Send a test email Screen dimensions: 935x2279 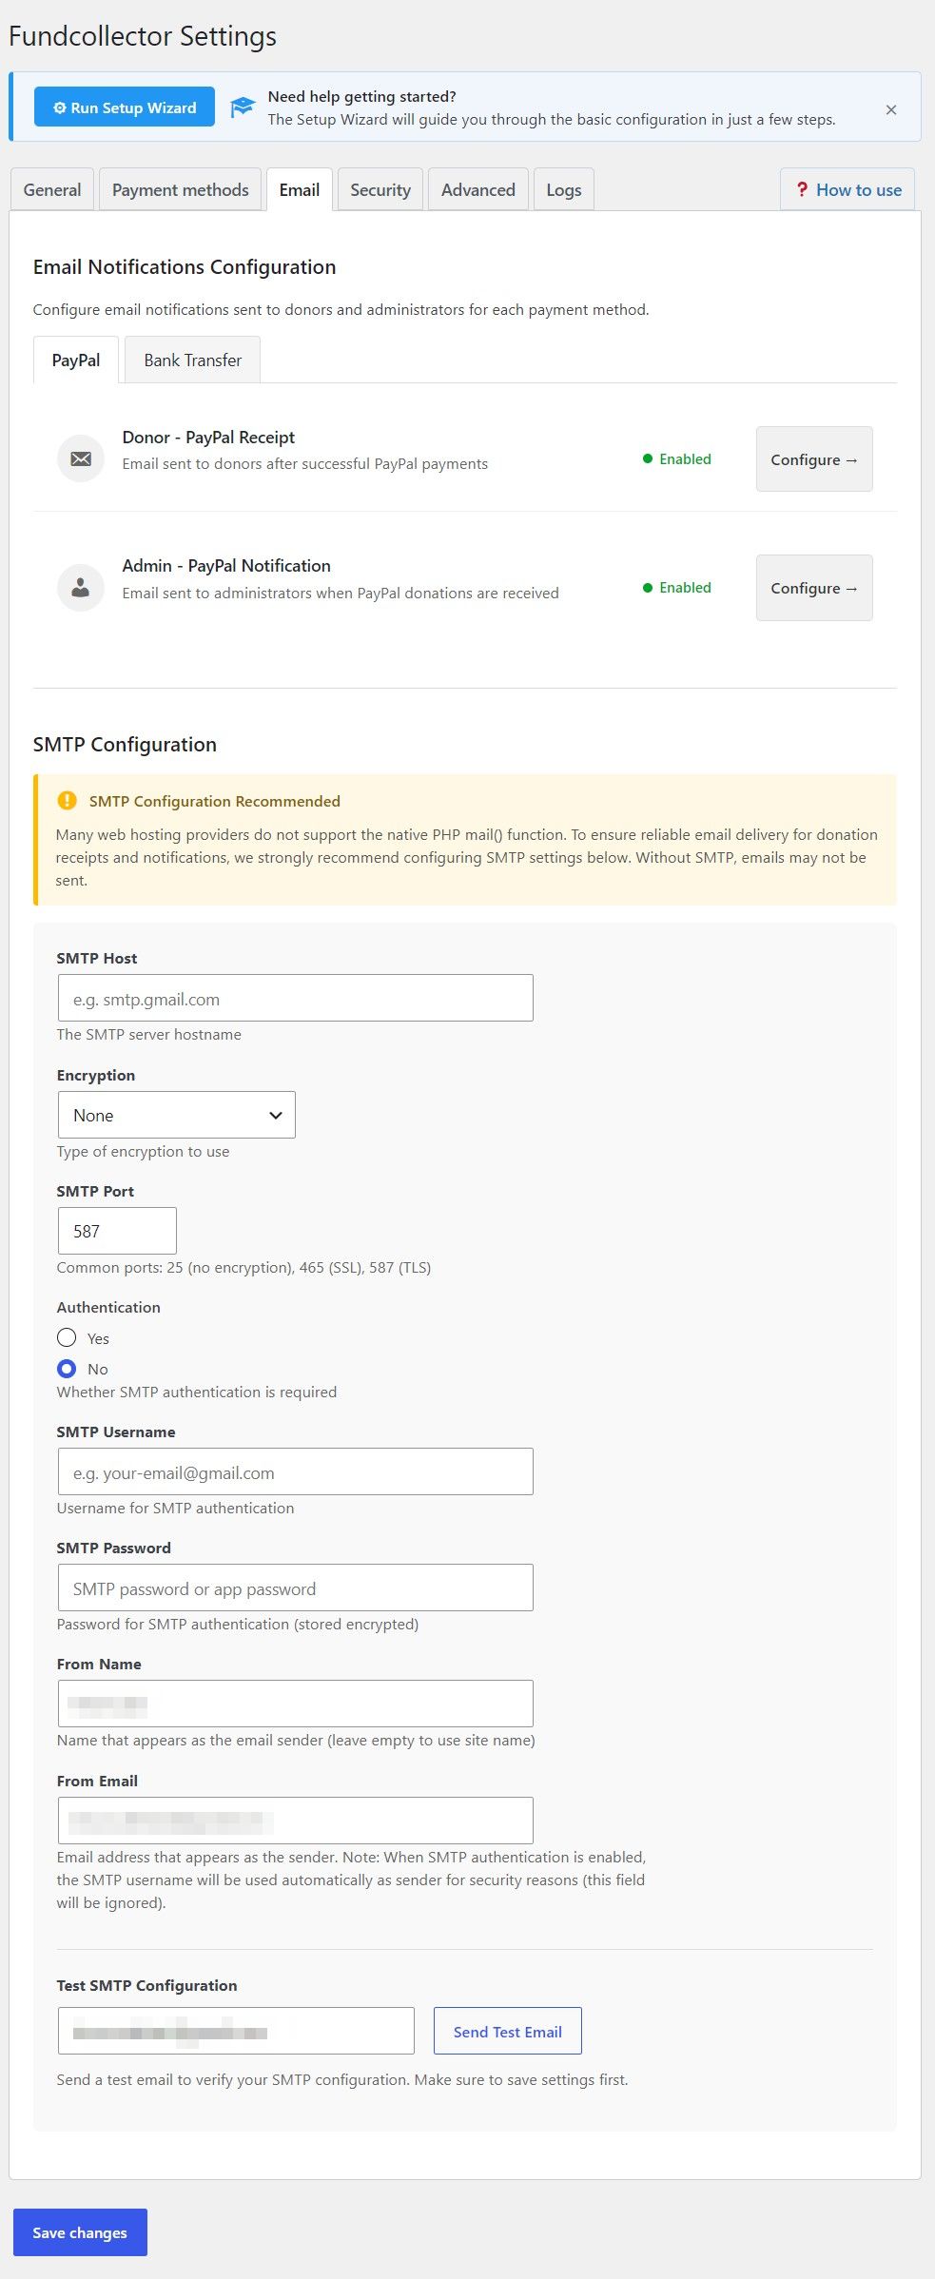click(x=508, y=2031)
